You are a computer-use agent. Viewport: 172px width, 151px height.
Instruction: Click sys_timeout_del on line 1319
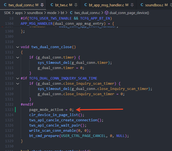54,89
